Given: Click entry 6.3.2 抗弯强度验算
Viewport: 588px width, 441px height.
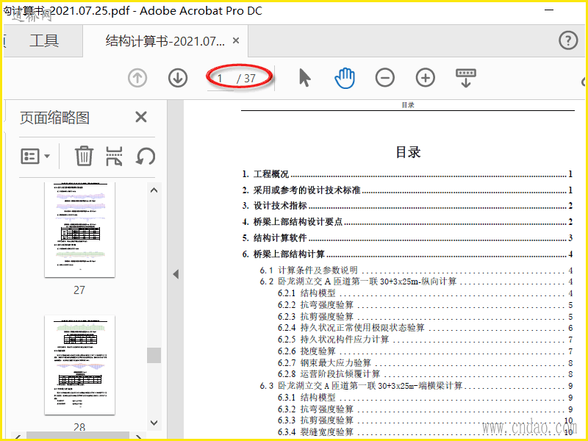Looking at the screenshot, I should tap(426, 409).
